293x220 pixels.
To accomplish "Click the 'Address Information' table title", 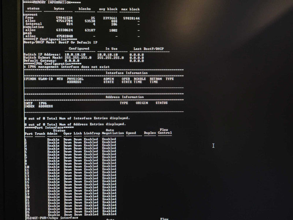I will pos(125,97).
